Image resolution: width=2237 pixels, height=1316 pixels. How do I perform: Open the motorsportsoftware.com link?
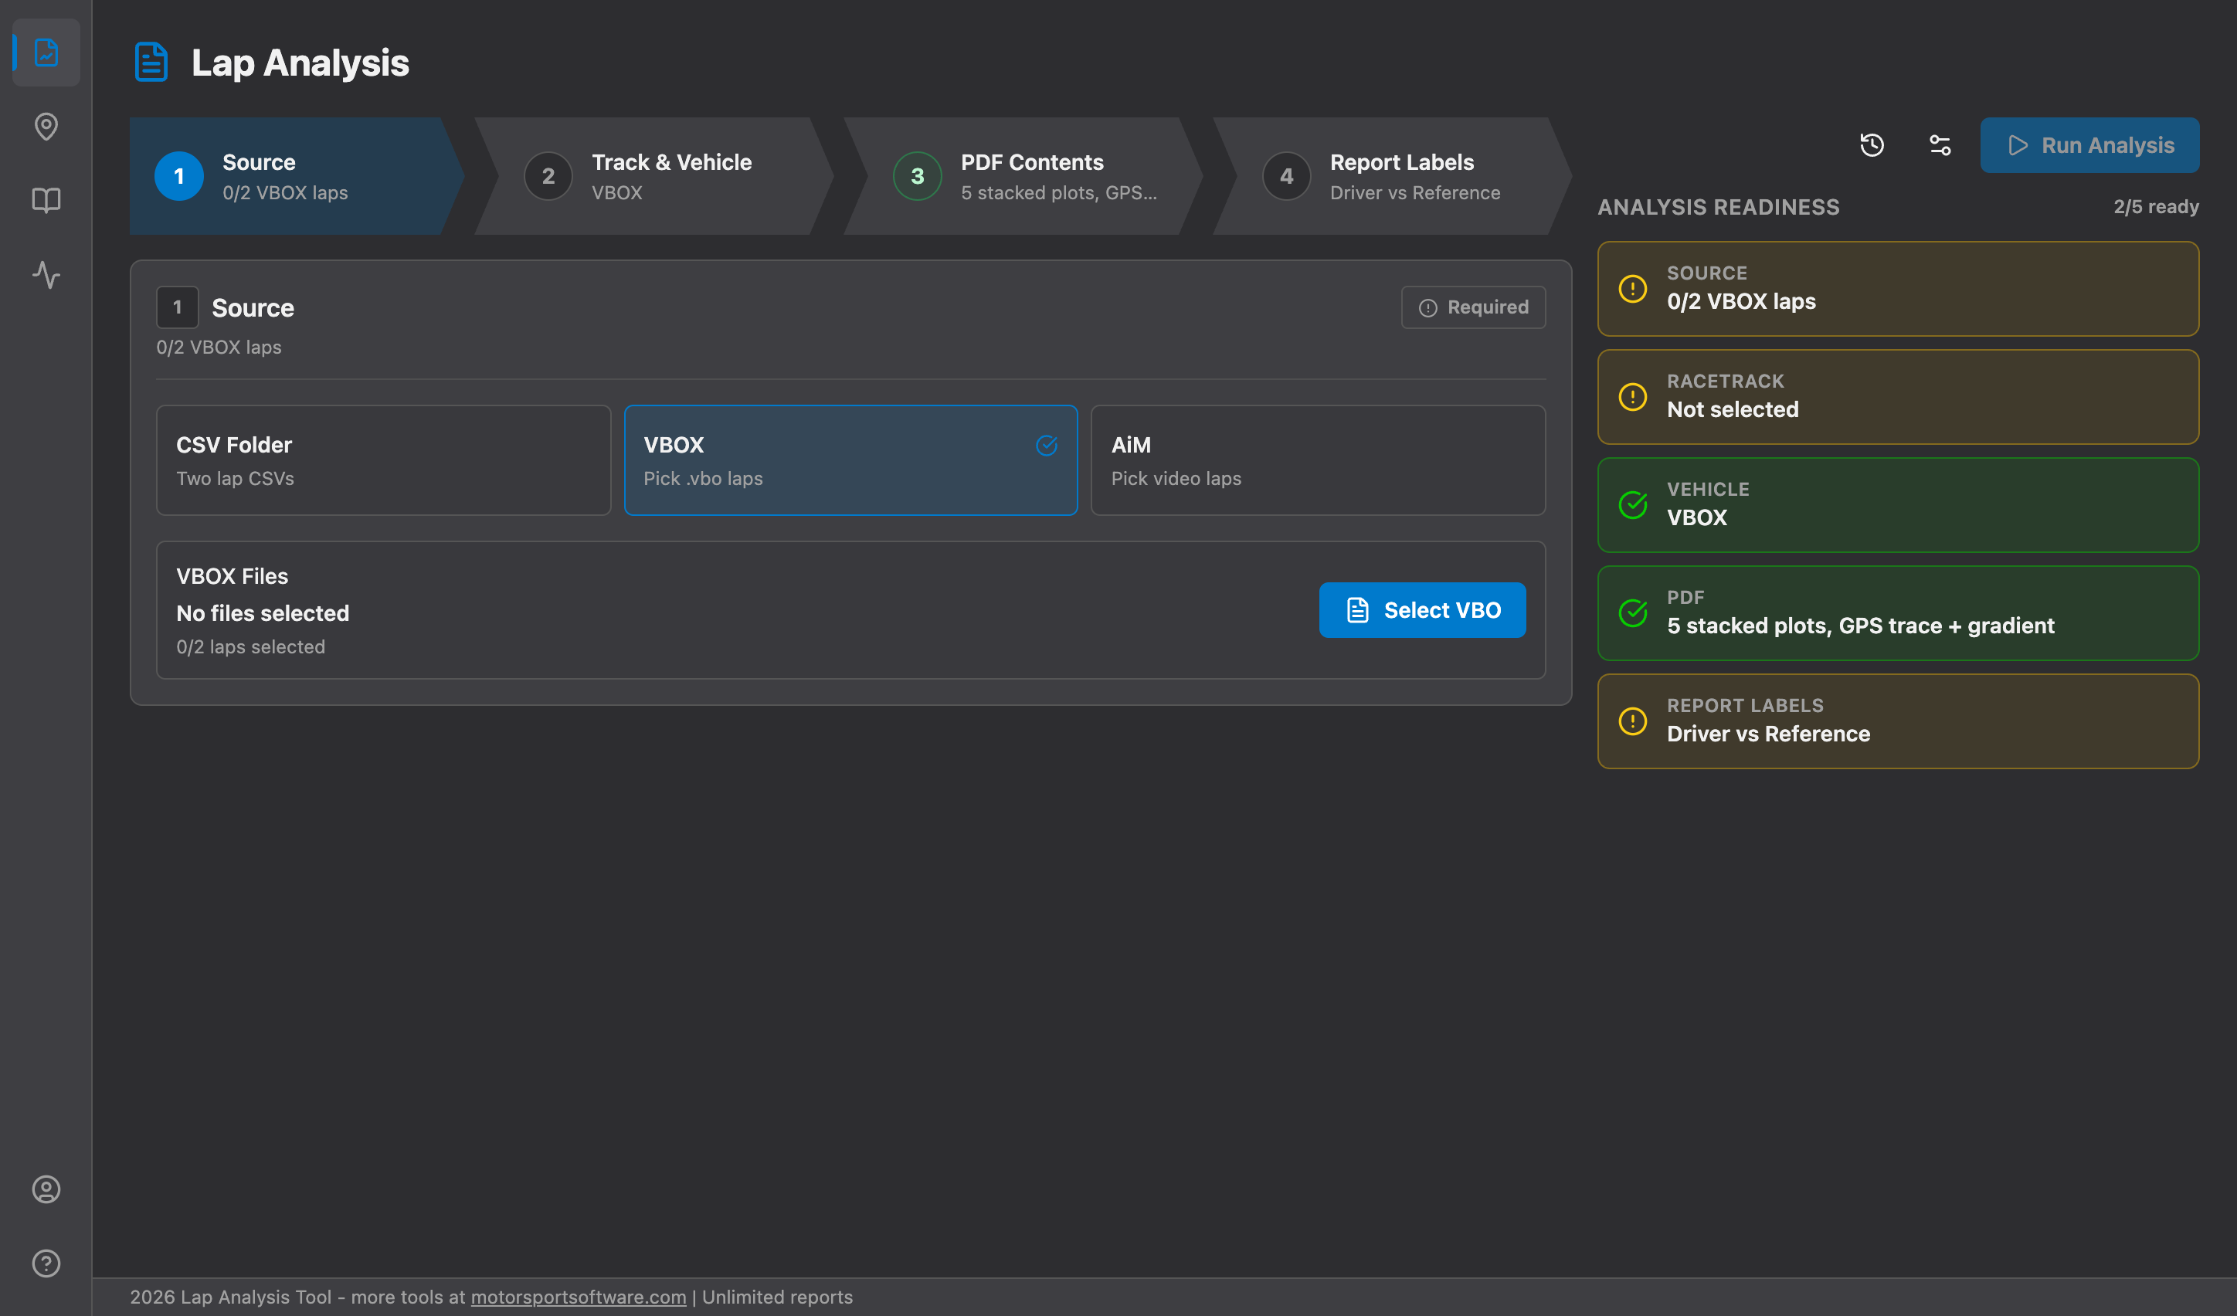pos(578,1297)
